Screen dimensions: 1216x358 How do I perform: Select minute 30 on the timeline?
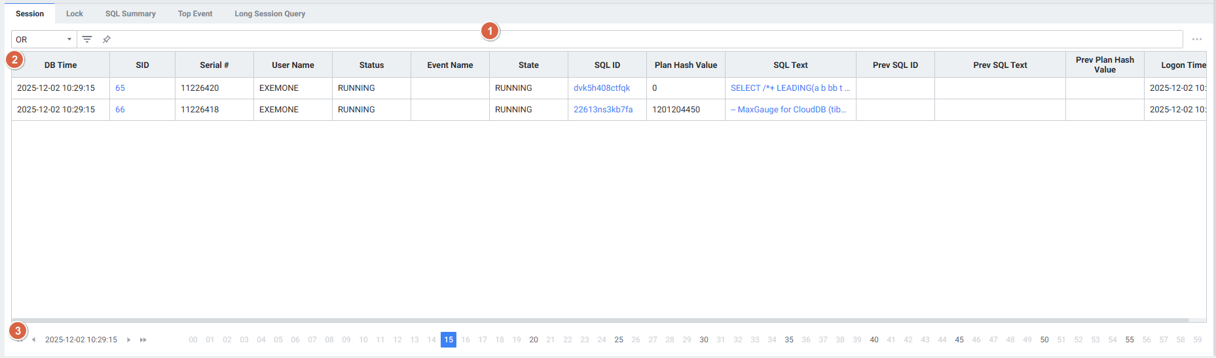coord(704,340)
